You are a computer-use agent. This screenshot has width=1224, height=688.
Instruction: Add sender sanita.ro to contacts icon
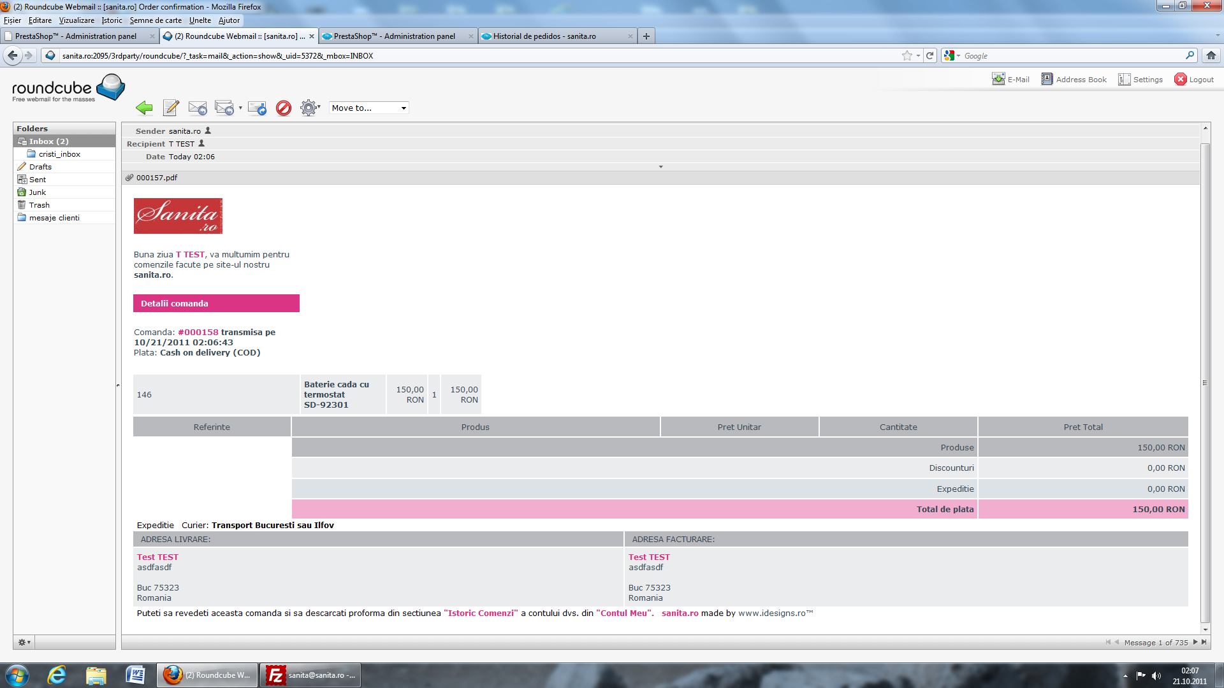coord(208,131)
